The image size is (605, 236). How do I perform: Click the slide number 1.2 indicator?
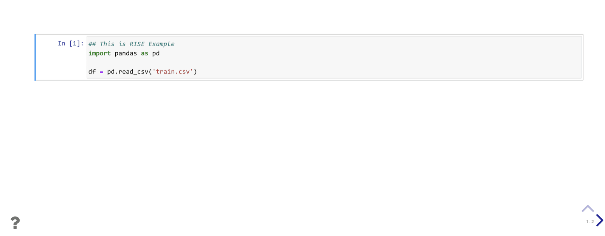click(x=589, y=222)
